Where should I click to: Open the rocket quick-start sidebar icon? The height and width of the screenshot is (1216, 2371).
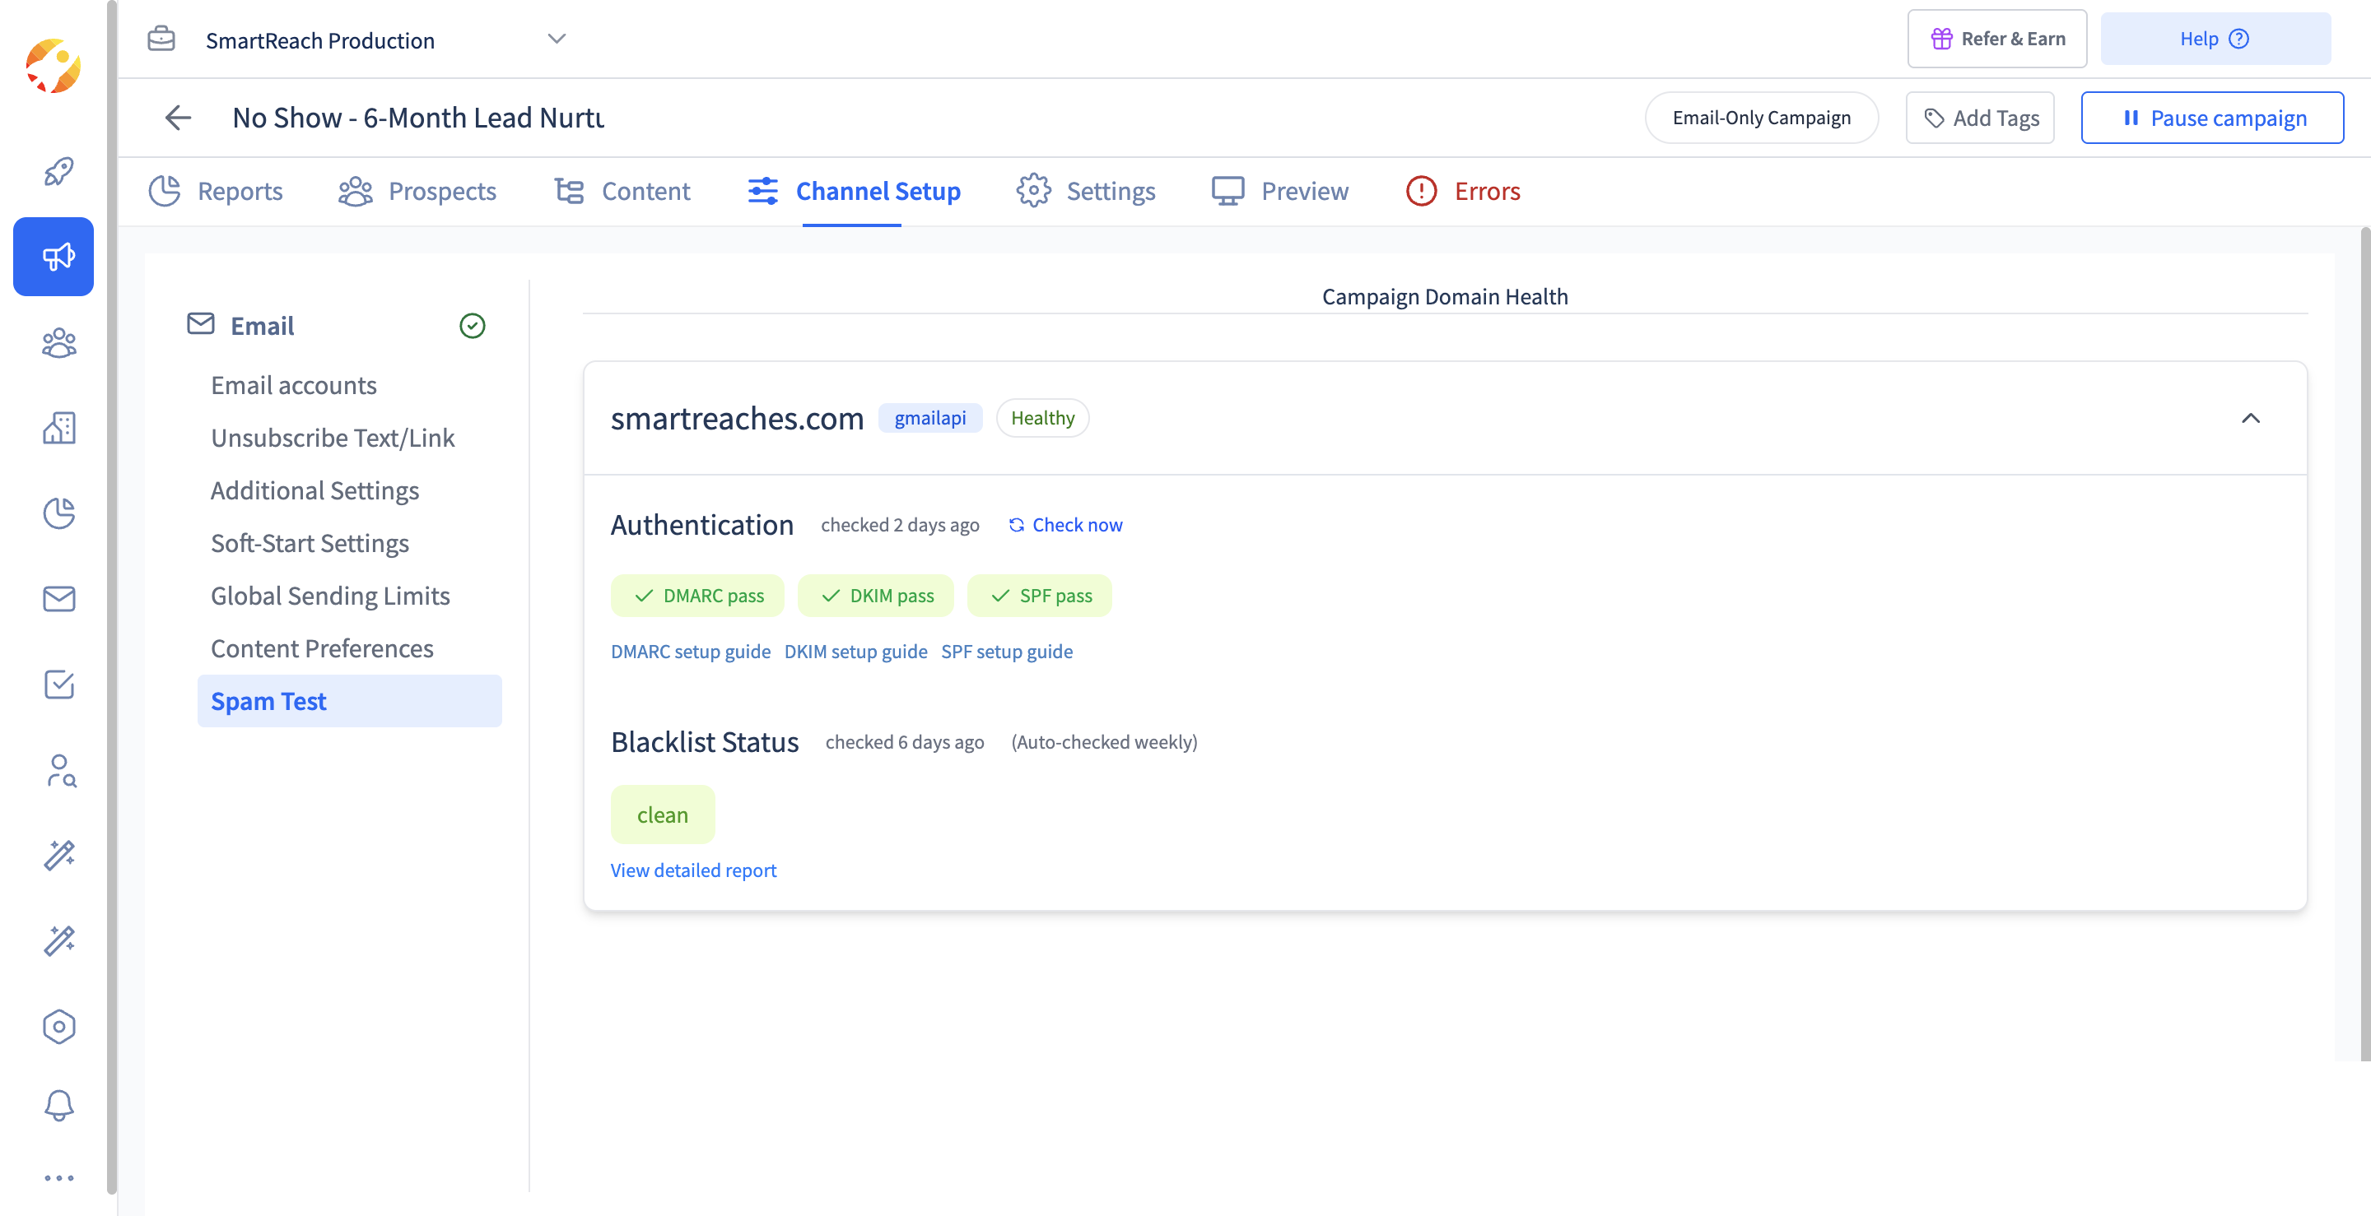click(59, 171)
